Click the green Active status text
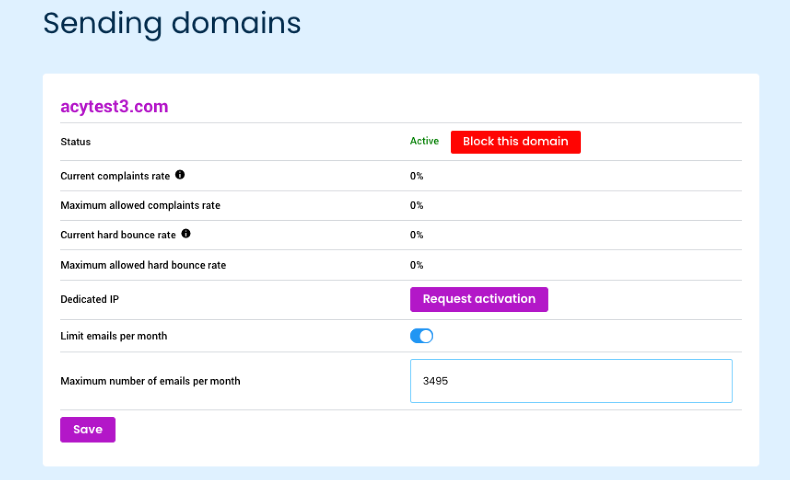 click(424, 141)
